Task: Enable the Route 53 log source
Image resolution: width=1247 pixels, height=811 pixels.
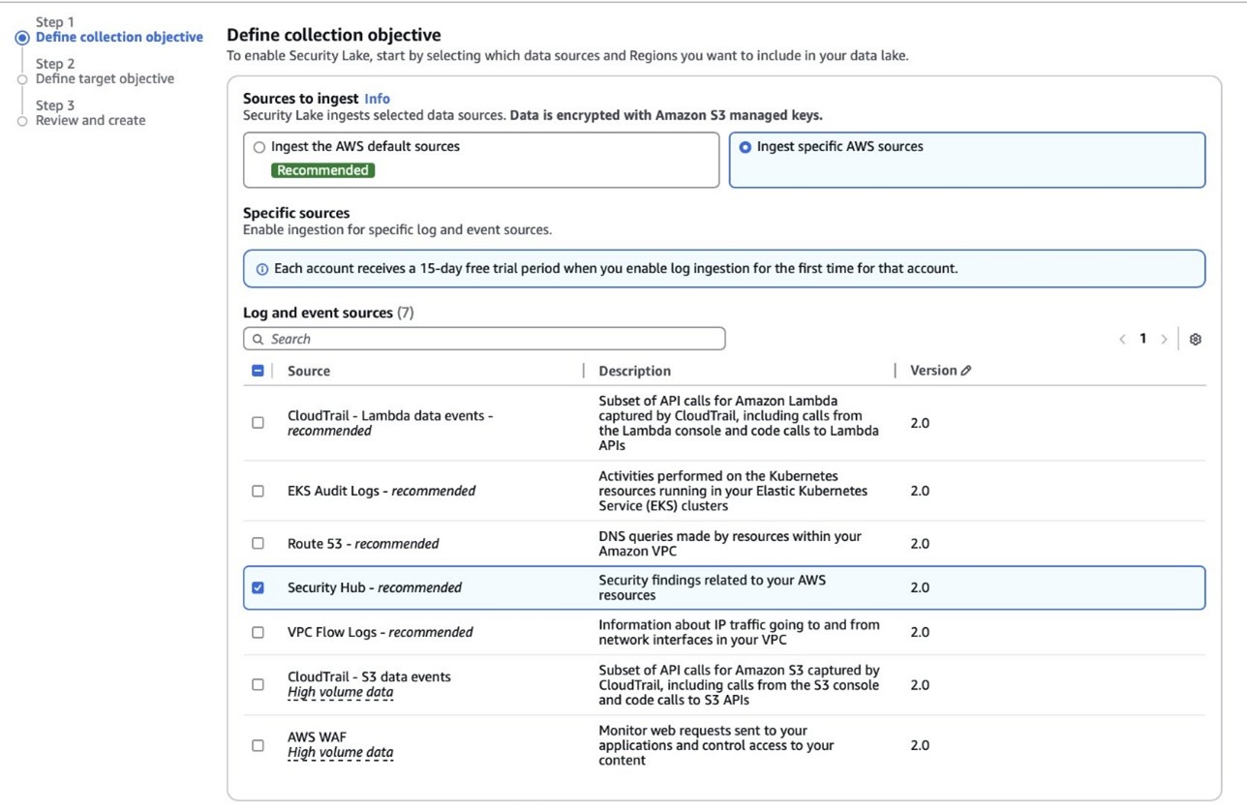Action: [258, 543]
